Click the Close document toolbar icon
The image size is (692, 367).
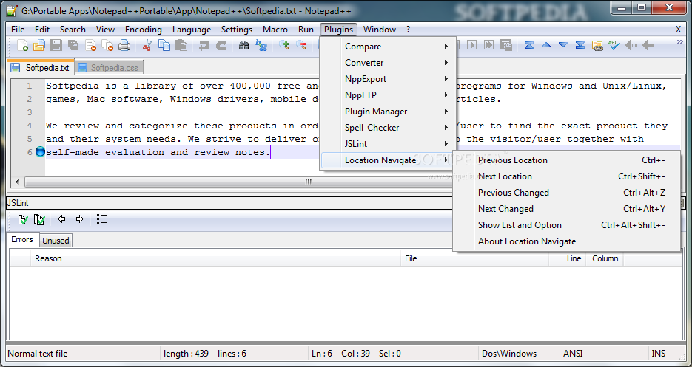click(90, 45)
